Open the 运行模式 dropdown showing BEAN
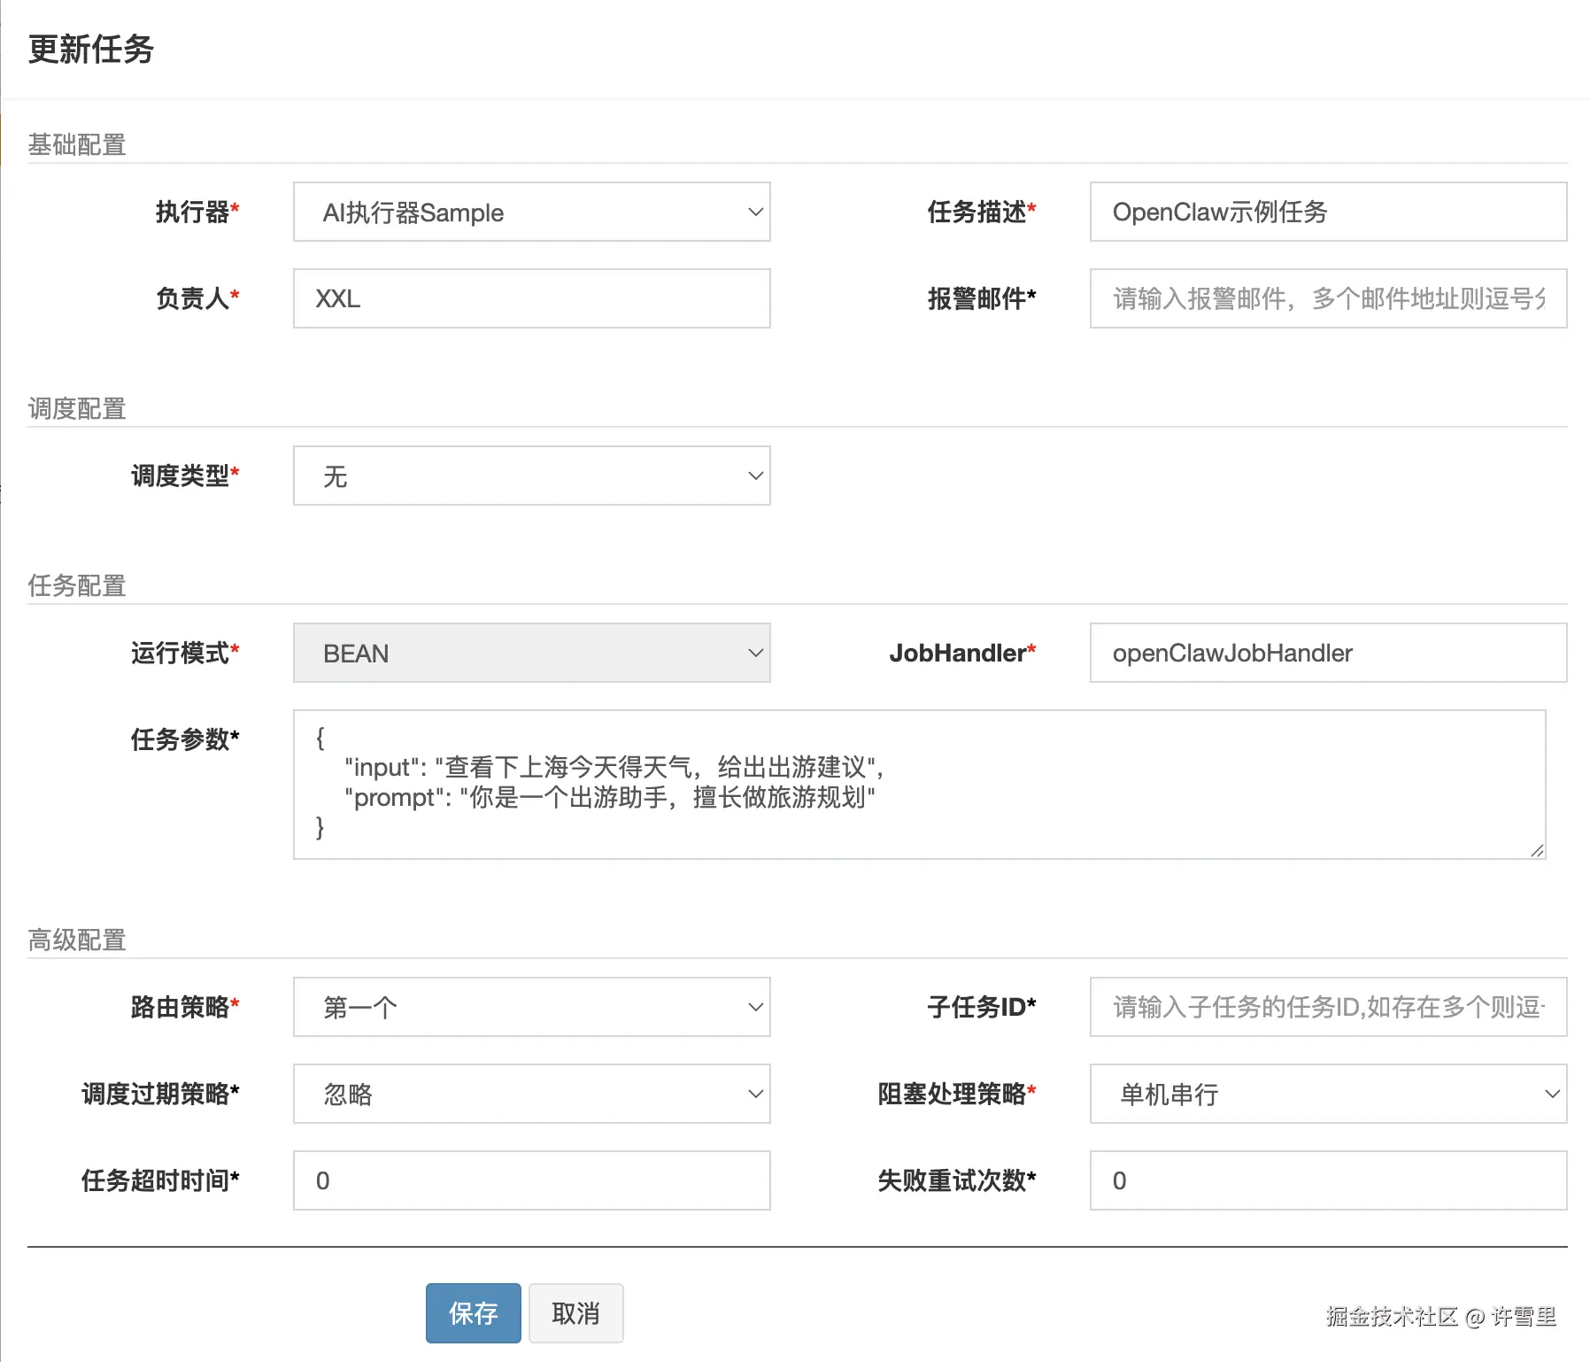Screen dimensions: 1590x1362 [x=529, y=653]
